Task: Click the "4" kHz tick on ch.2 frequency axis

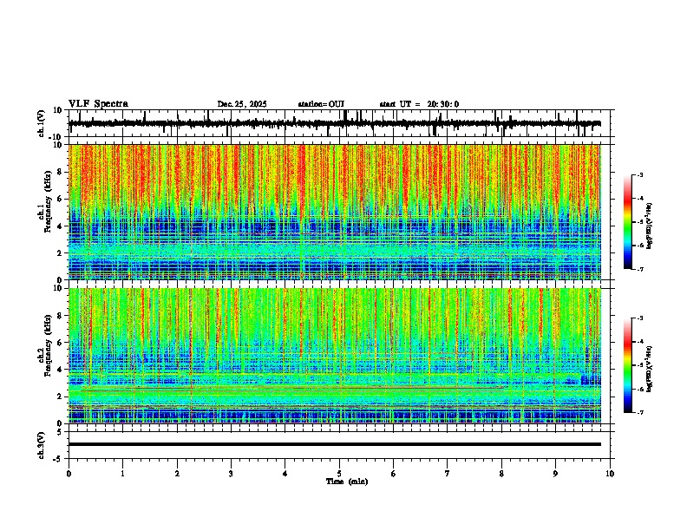Action: coord(62,370)
